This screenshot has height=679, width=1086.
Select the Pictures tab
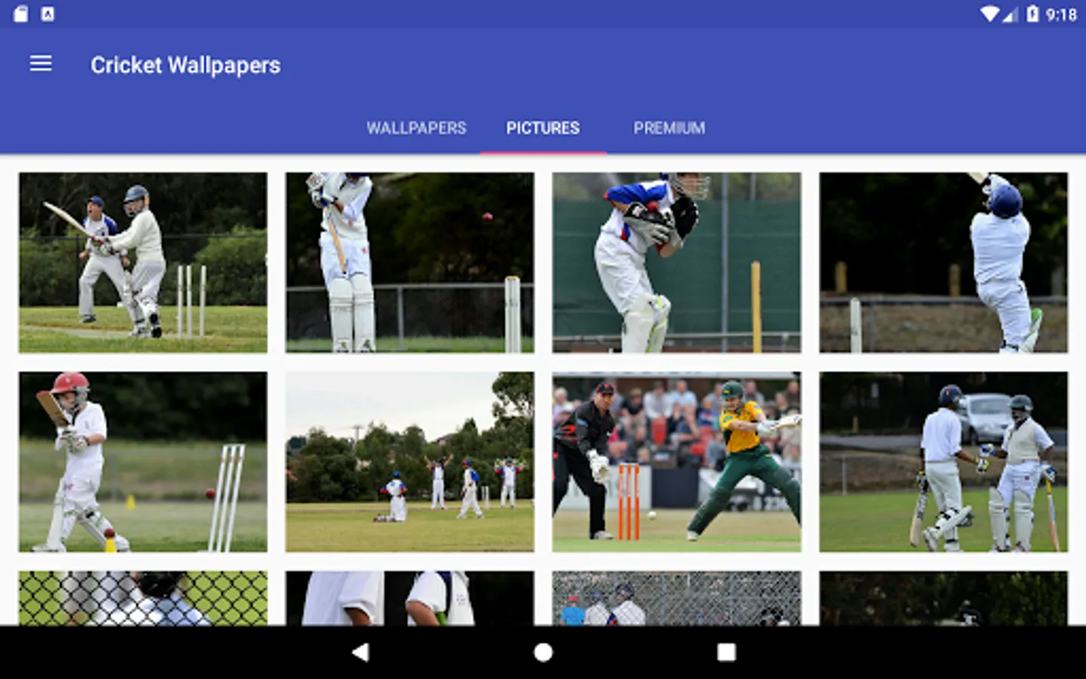(x=543, y=128)
